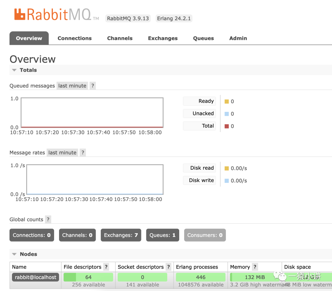Click the Message rates chart
This screenshot has height=291, width=332.
[x=95, y=179]
